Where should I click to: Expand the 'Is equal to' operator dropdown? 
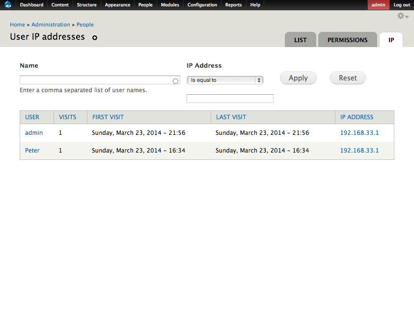225,80
